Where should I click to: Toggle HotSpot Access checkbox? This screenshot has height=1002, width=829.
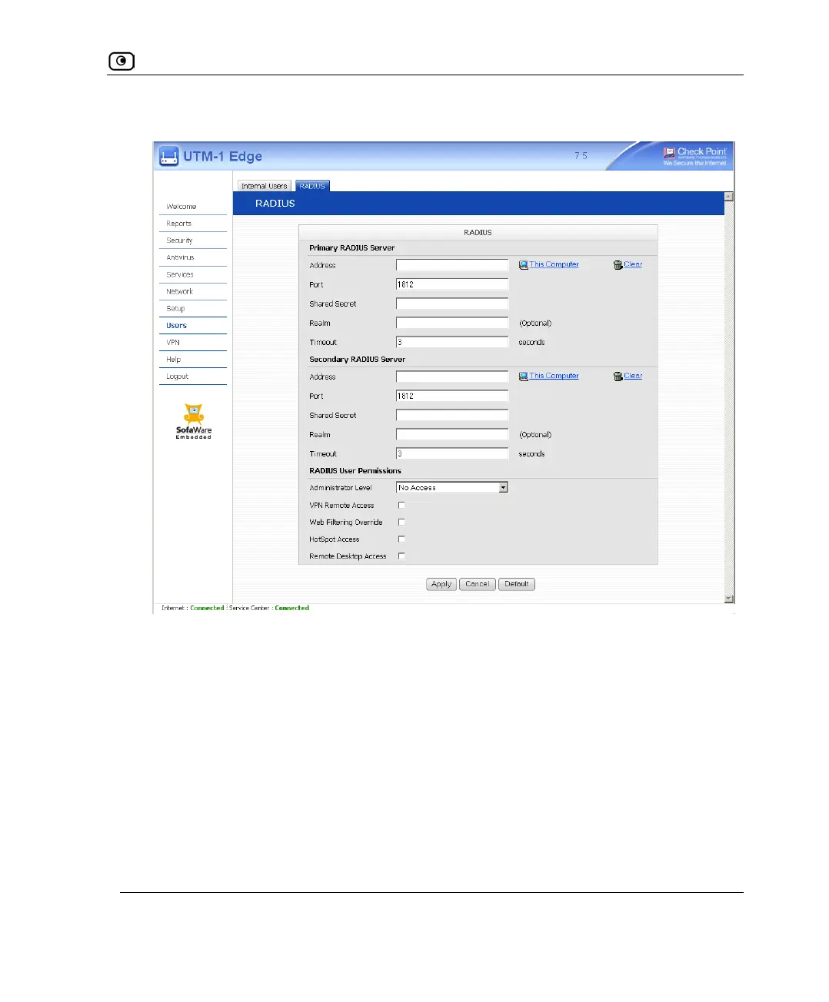coord(401,539)
